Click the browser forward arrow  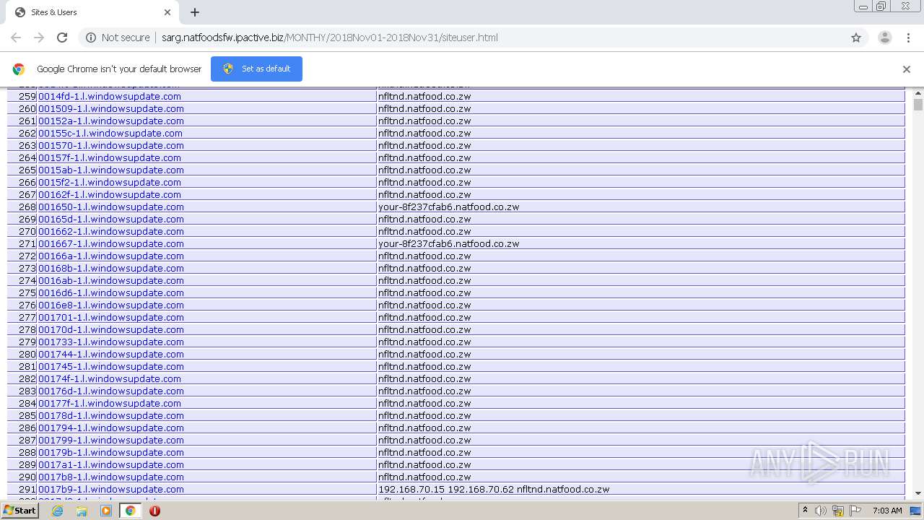click(x=39, y=38)
